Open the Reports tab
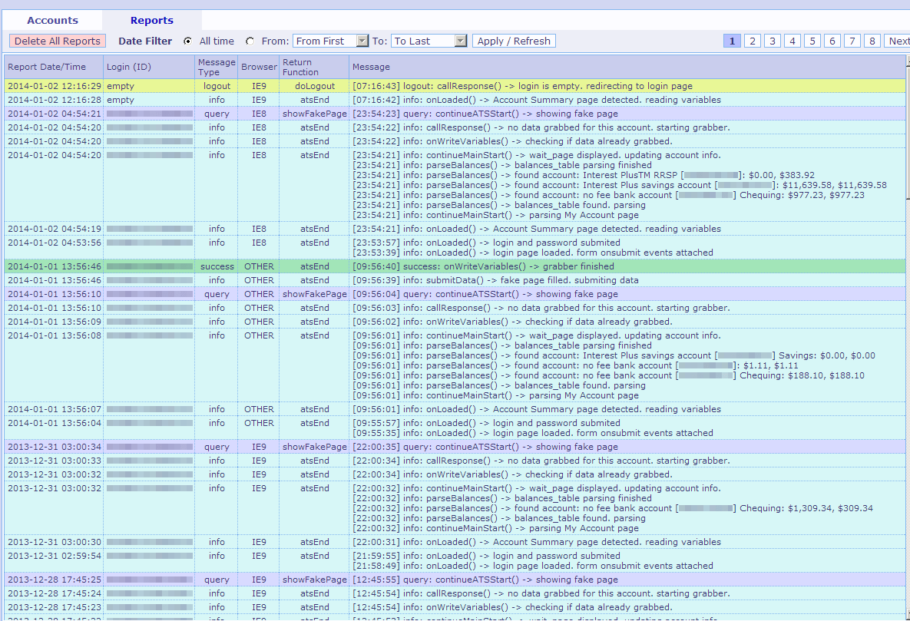Screen dimensions: 910x621 (x=151, y=21)
